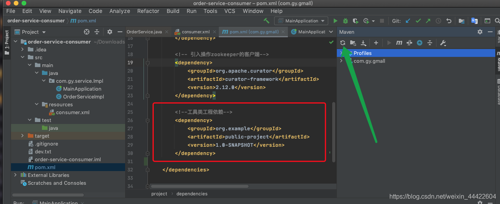Click Maven Collapse All icon
500x204 pixels.
(x=430, y=43)
